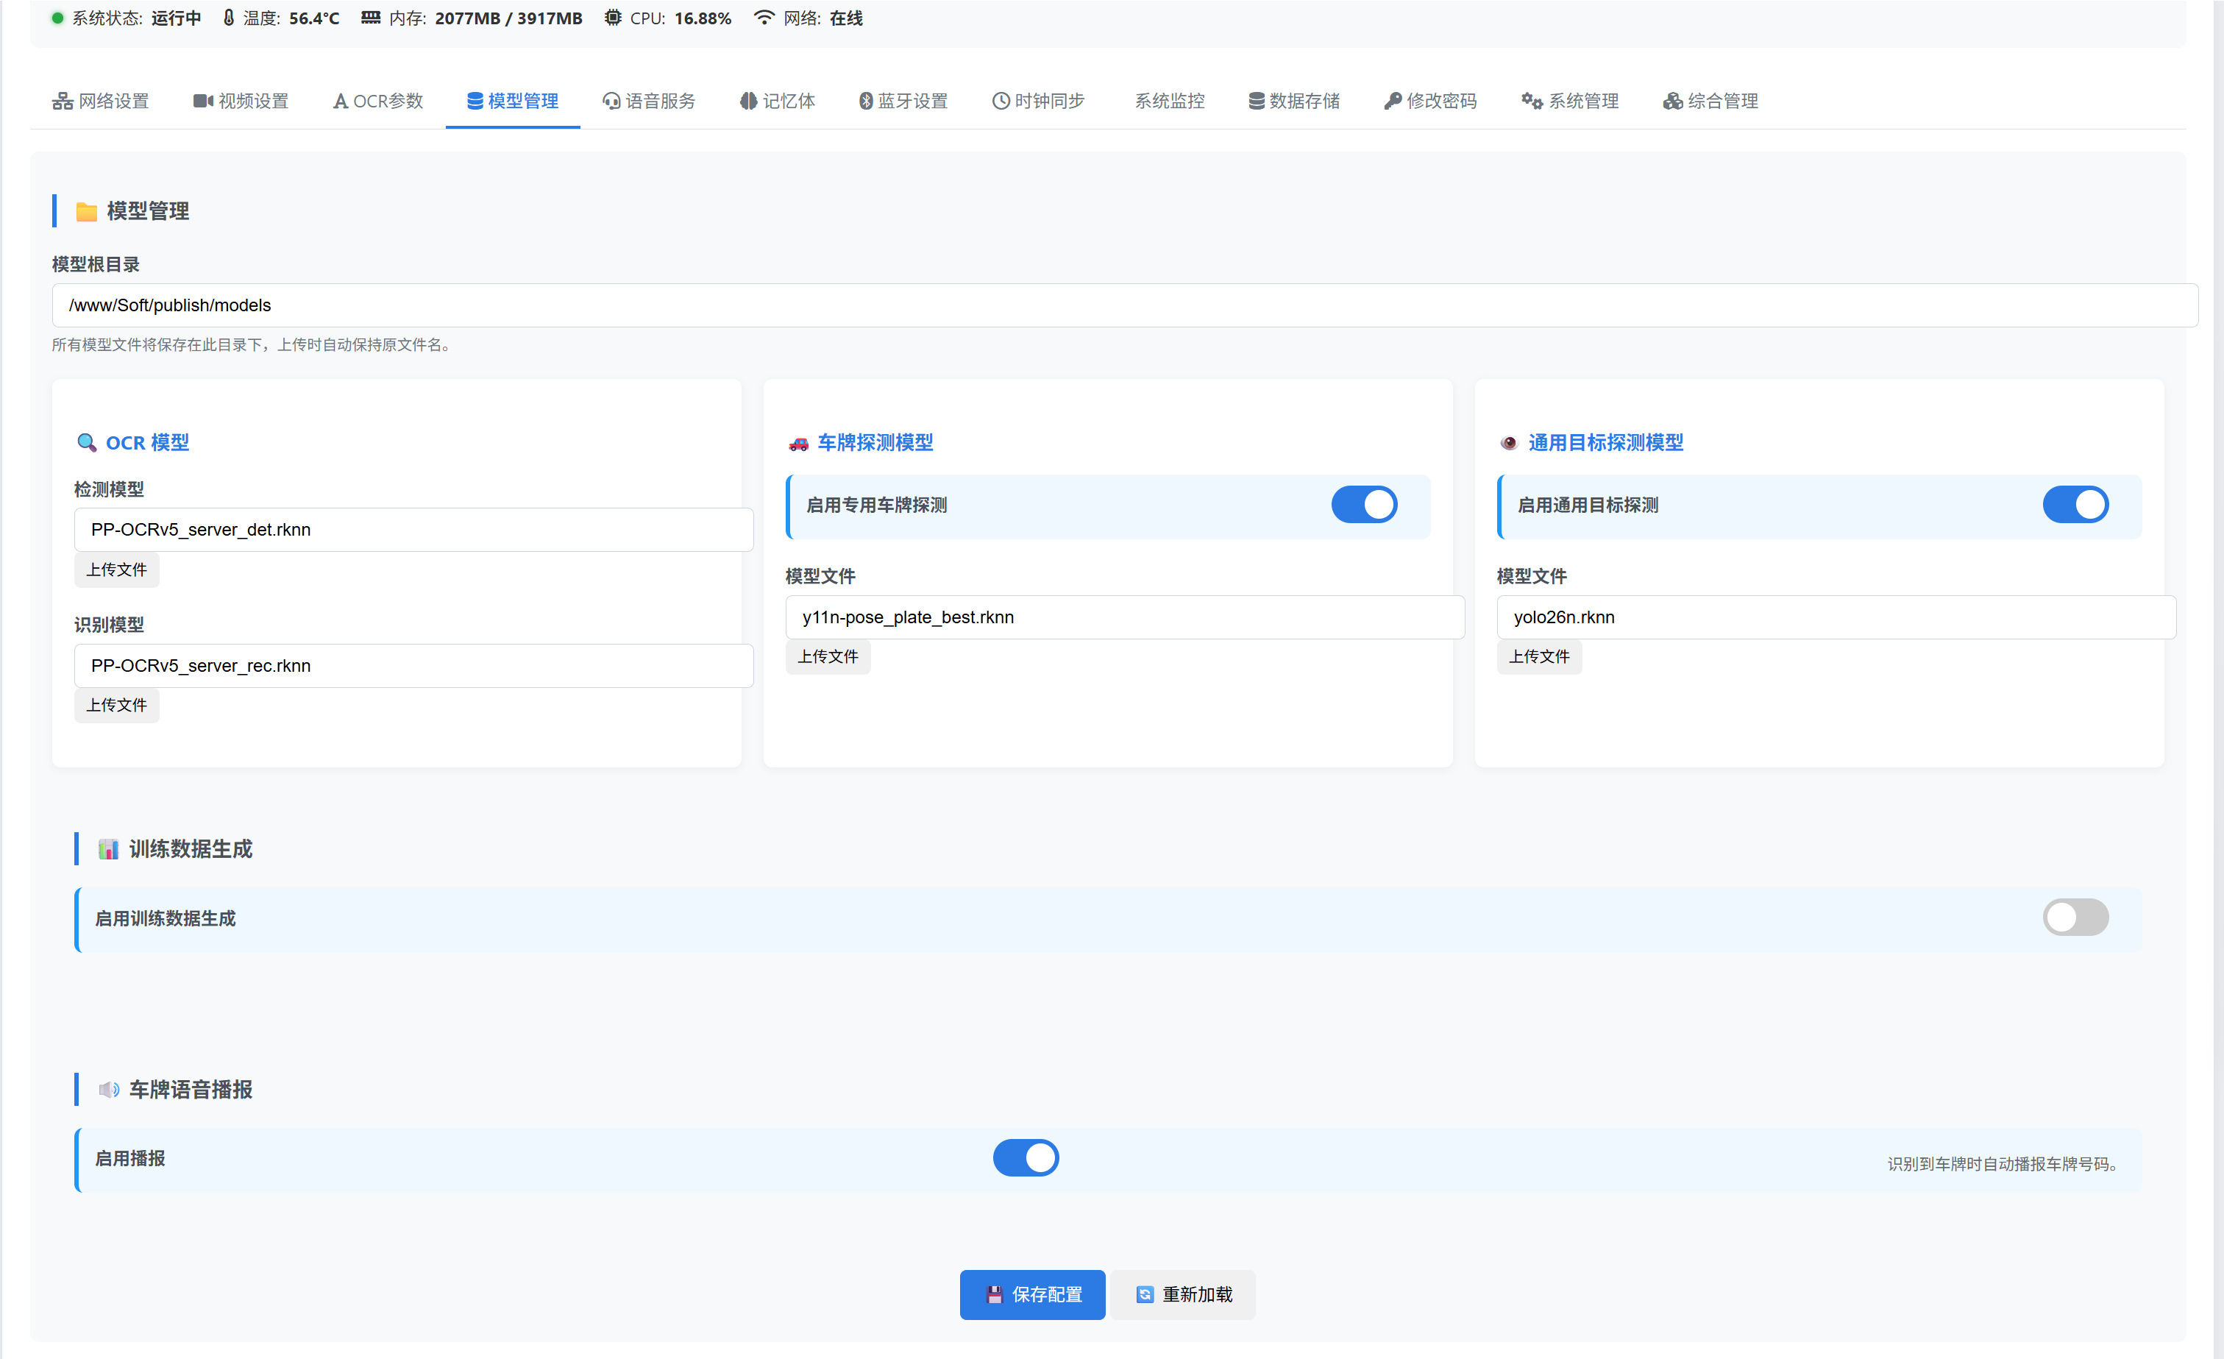2224x1359 pixels.
Task: Click the memory RAM status icon
Action: coord(370,18)
